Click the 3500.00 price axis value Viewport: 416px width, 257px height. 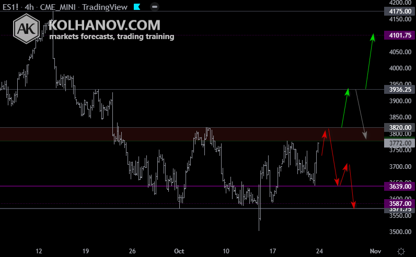[400, 232]
